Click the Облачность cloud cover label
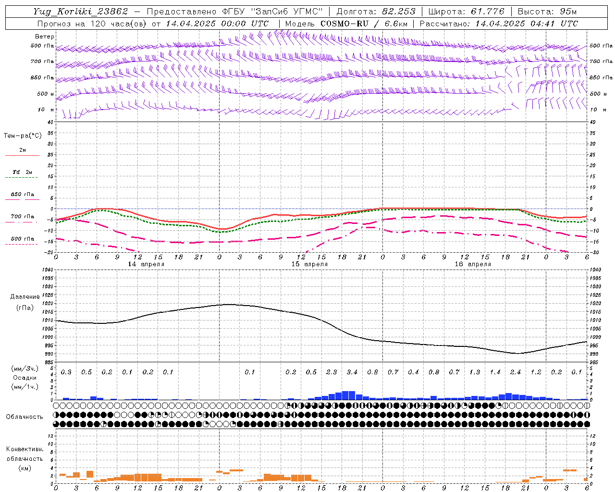The height and width of the screenshot is (492, 615). click(25, 417)
